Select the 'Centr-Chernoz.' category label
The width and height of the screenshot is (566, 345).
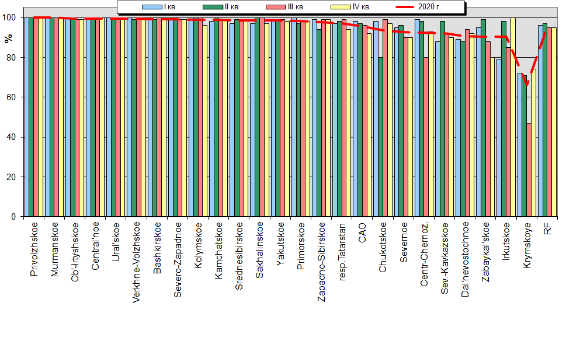(x=424, y=254)
